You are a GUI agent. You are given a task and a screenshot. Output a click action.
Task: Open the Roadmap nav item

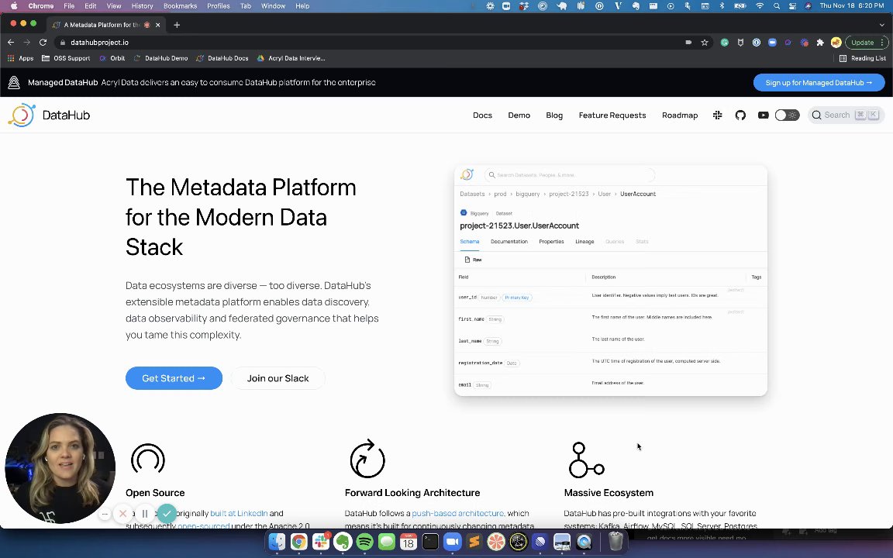click(x=679, y=115)
